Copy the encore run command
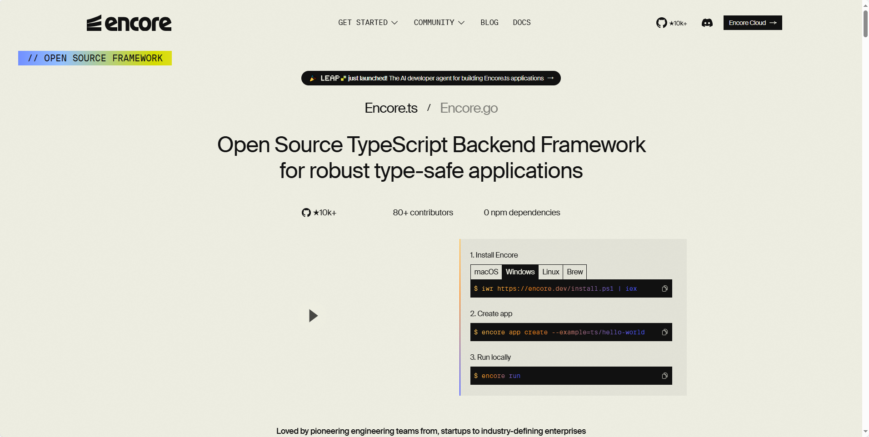This screenshot has width=869, height=437. pos(664,376)
